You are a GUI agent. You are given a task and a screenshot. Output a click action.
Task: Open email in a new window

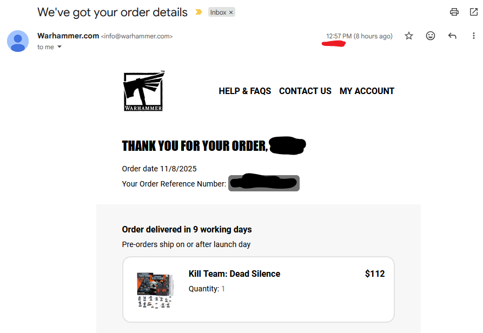click(x=474, y=12)
